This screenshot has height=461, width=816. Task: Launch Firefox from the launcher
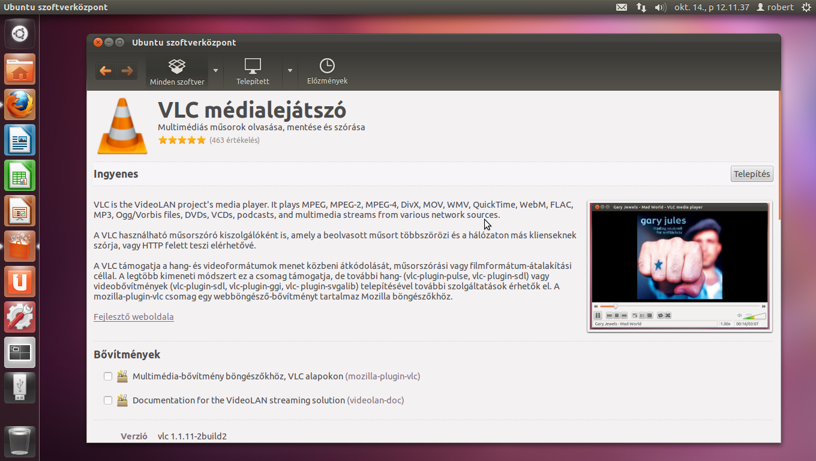20,104
